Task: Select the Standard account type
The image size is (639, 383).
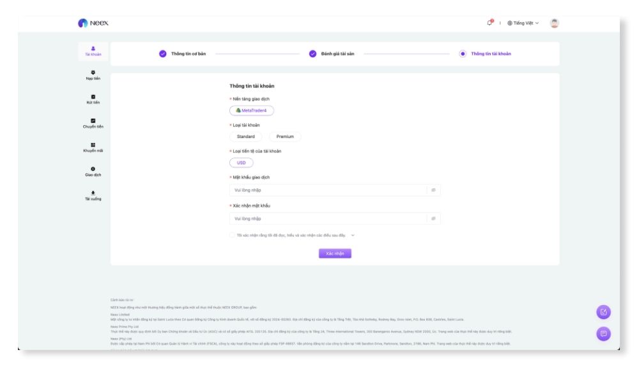Action: (246, 137)
